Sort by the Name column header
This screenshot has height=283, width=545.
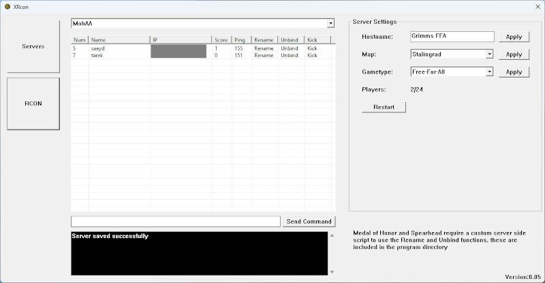coord(119,40)
